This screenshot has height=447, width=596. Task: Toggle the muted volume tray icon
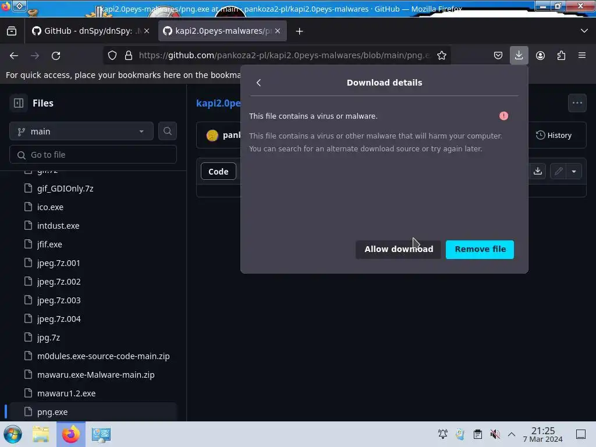pyautogui.click(x=495, y=434)
